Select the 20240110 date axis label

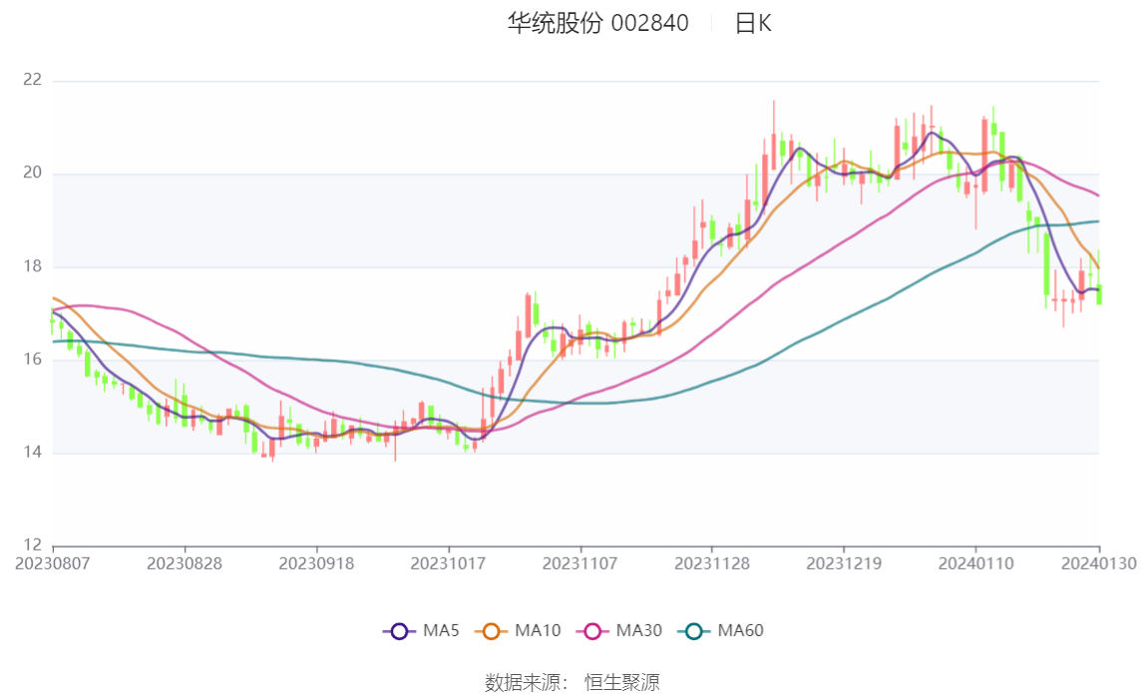tap(976, 564)
